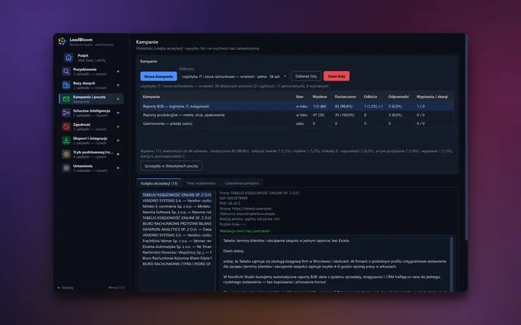Click the Stan column header

[x=300, y=97]
